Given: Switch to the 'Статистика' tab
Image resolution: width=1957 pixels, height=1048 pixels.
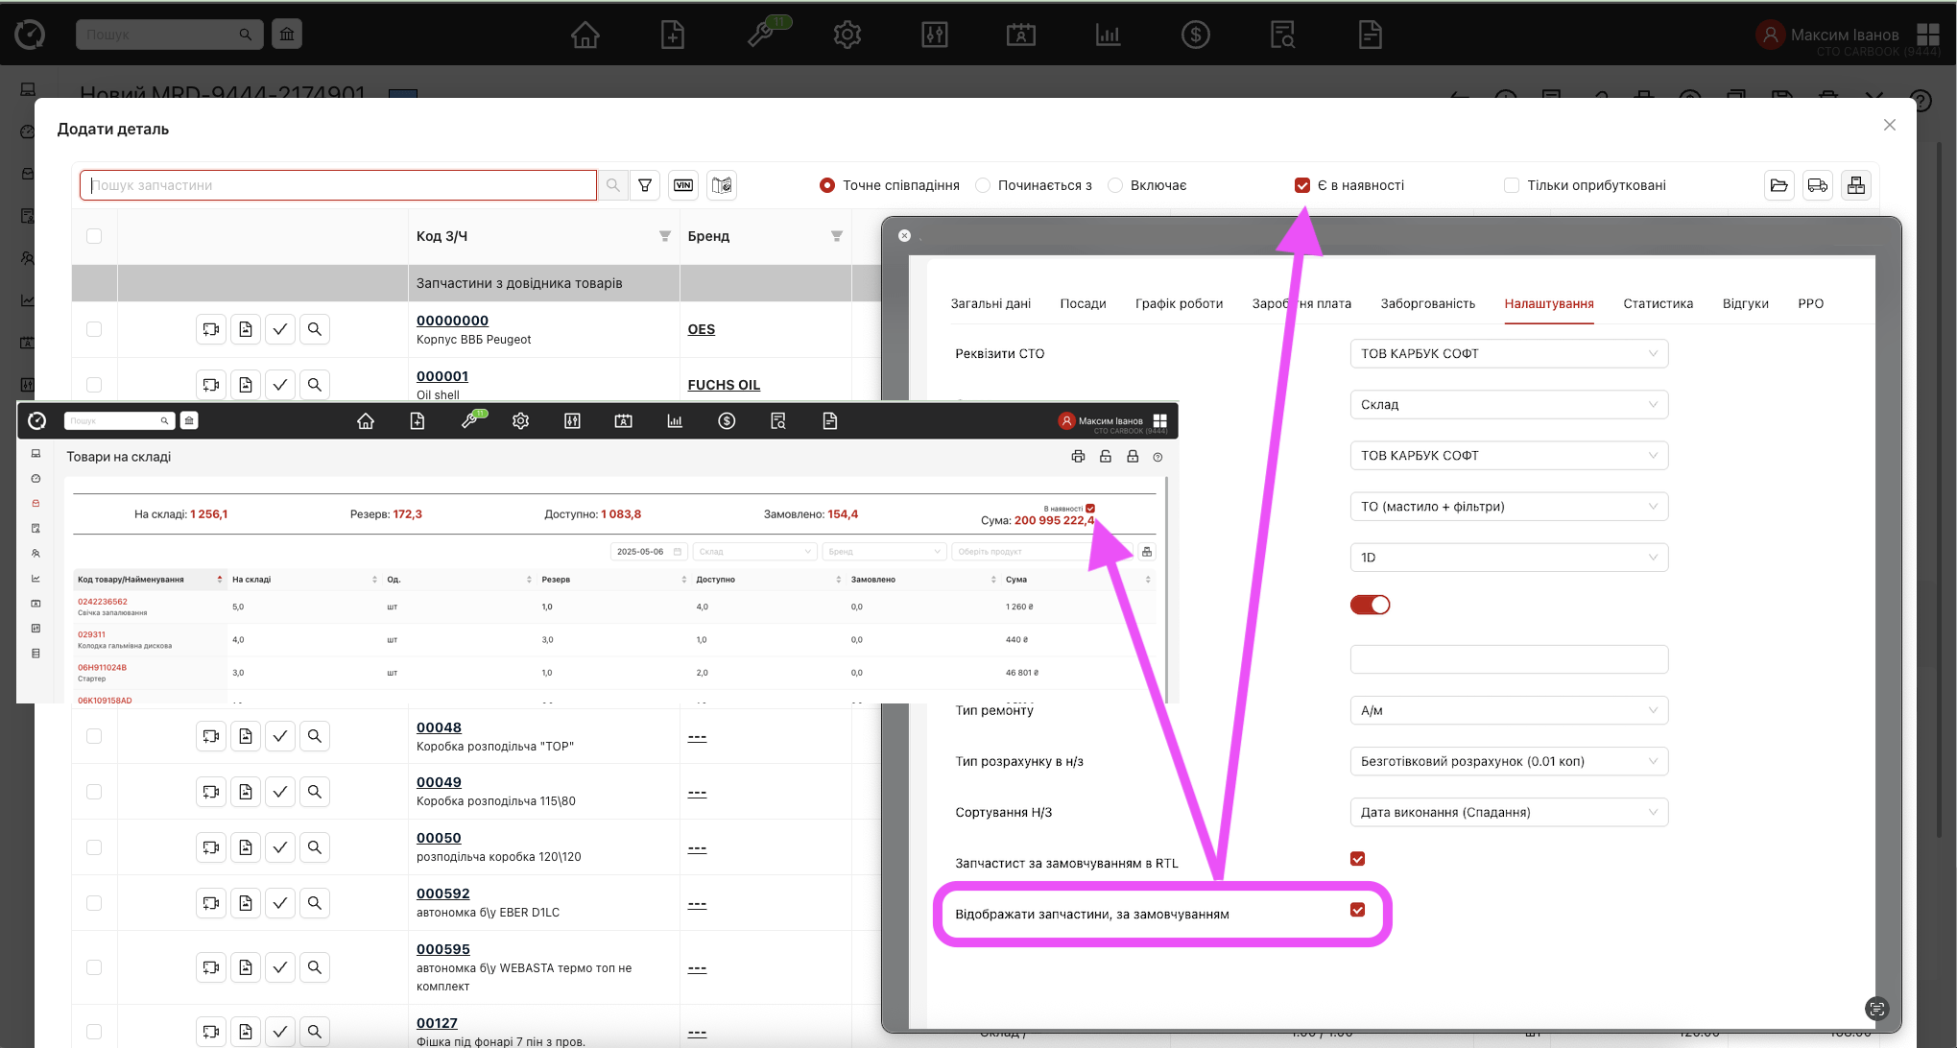Looking at the screenshot, I should [1658, 303].
